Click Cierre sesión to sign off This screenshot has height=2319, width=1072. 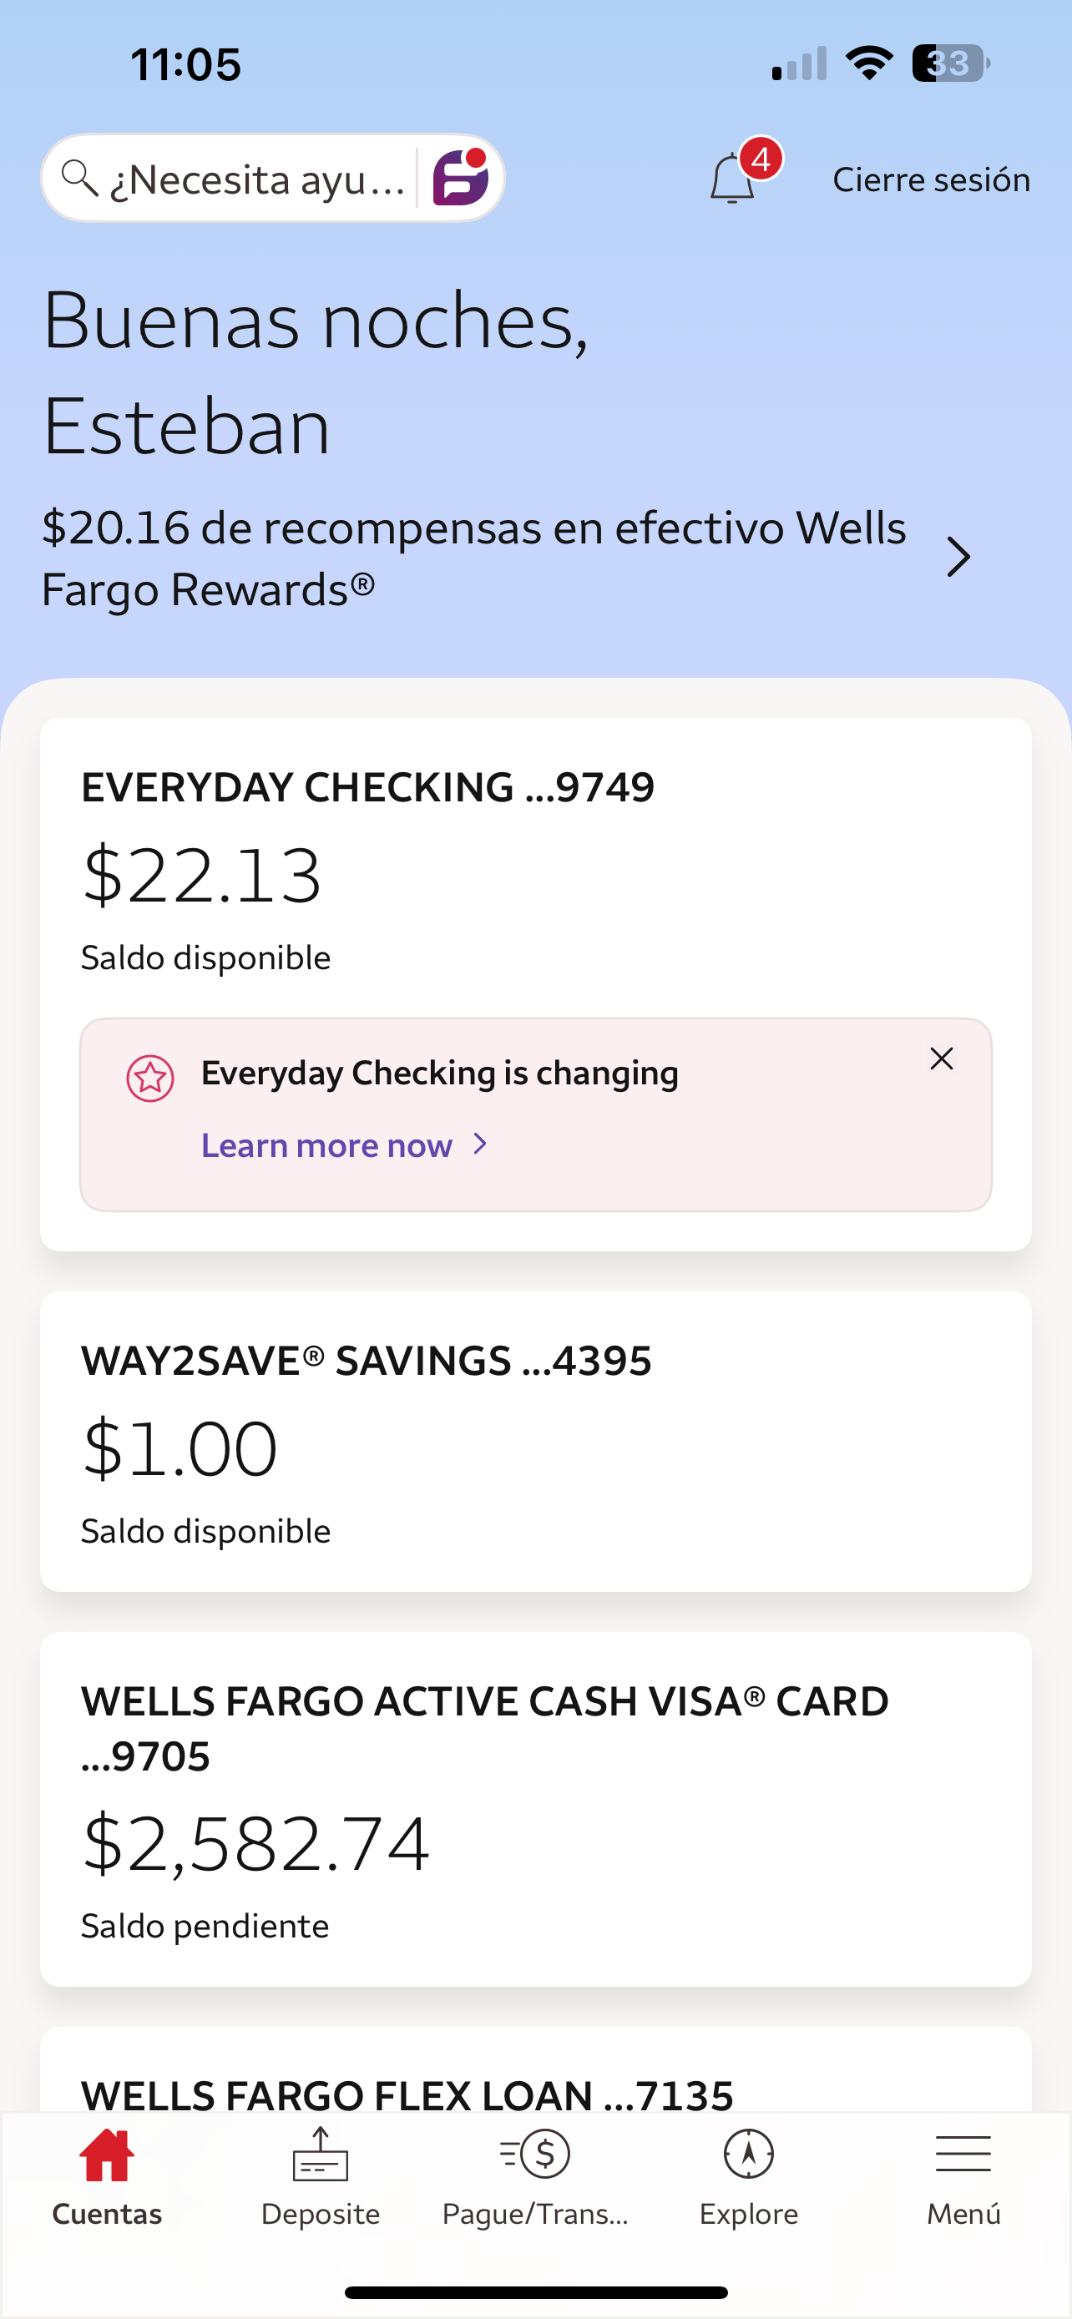(x=932, y=179)
